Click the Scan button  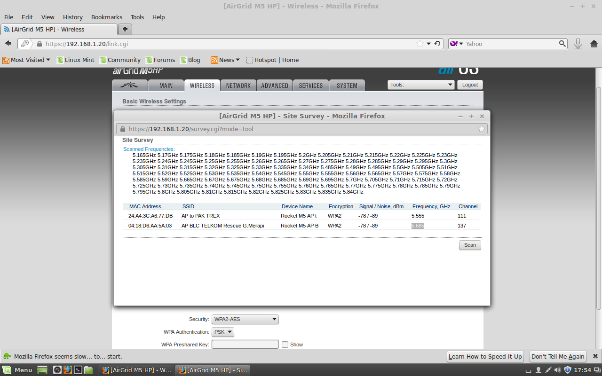pos(470,245)
